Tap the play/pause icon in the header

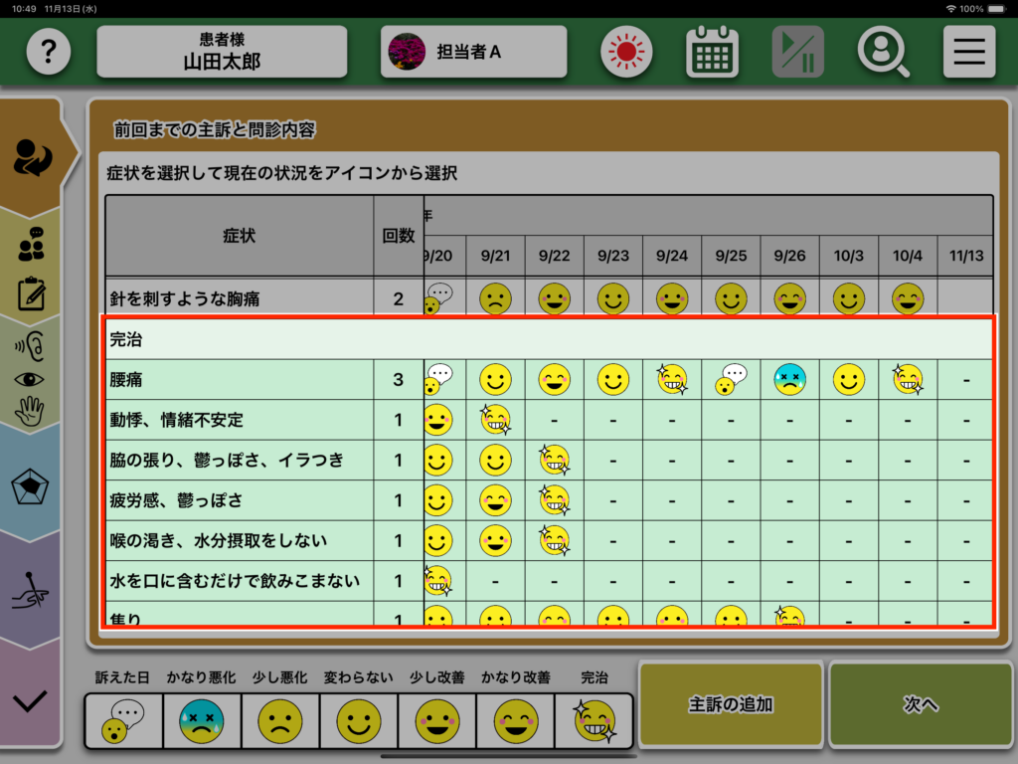click(x=797, y=52)
